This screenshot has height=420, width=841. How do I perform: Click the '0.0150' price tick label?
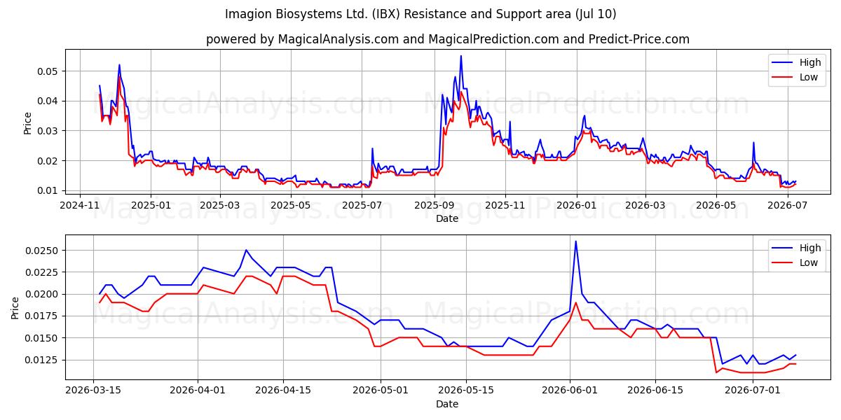click(x=42, y=338)
